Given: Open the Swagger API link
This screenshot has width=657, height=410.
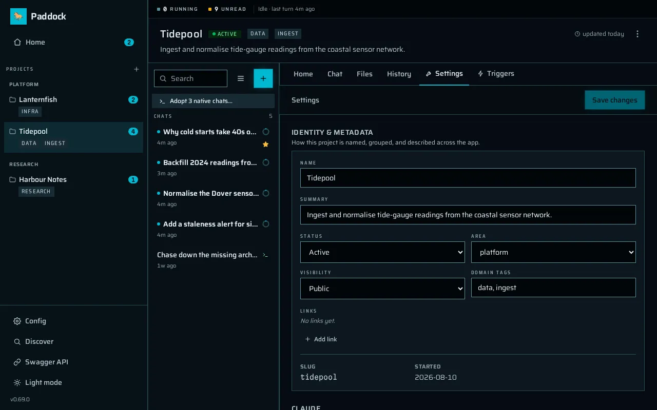Looking at the screenshot, I should click(x=73, y=362).
